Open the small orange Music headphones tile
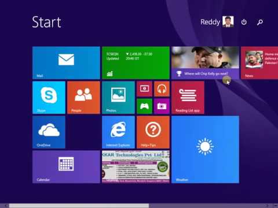Viewport: 278px width, 208px height. coord(162,89)
